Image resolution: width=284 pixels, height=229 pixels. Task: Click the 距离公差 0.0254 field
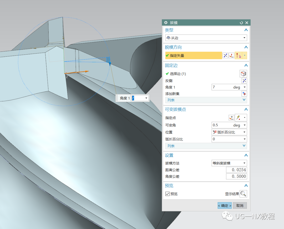click(237, 170)
